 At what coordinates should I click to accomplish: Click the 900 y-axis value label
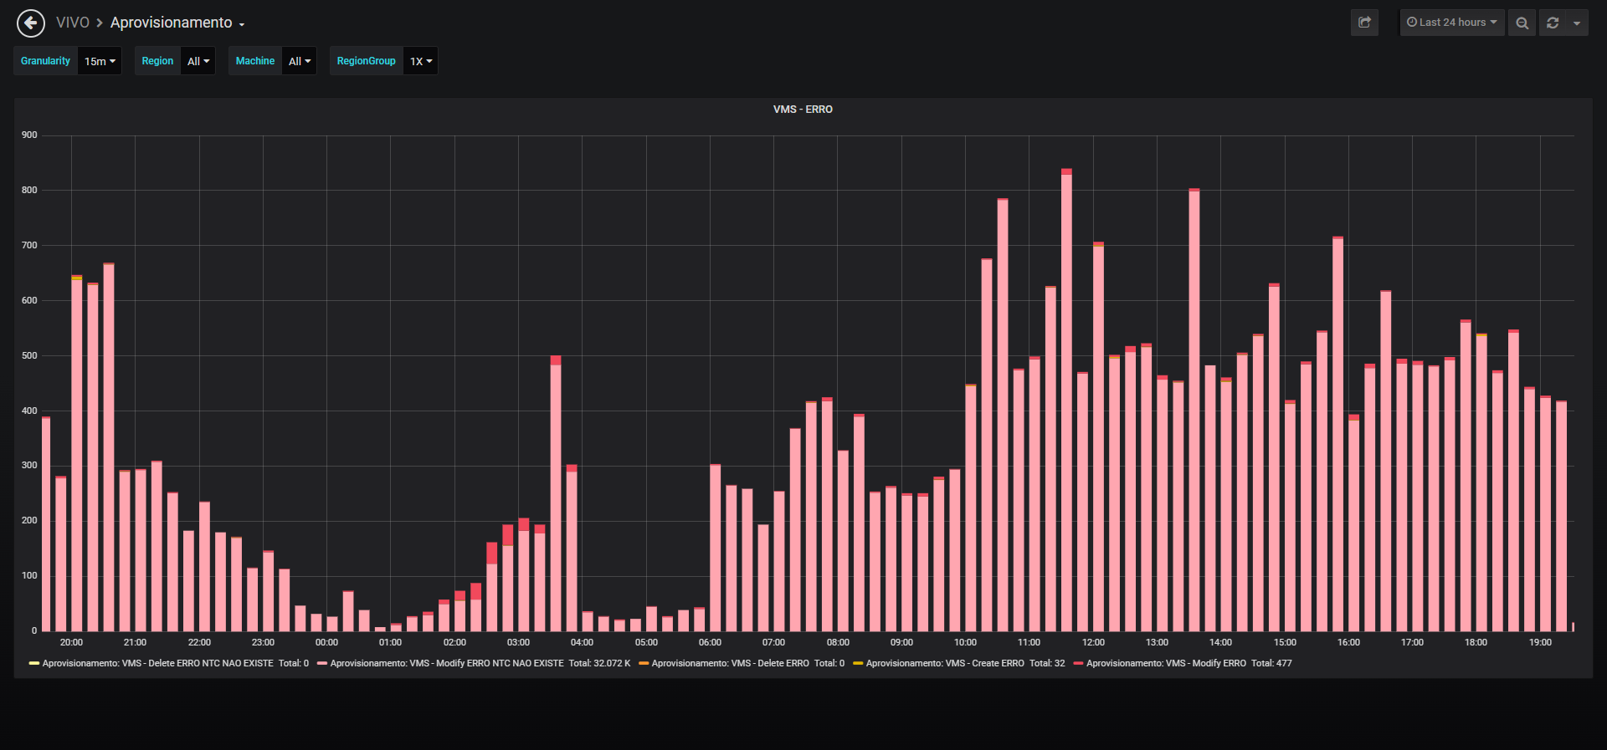[29, 135]
